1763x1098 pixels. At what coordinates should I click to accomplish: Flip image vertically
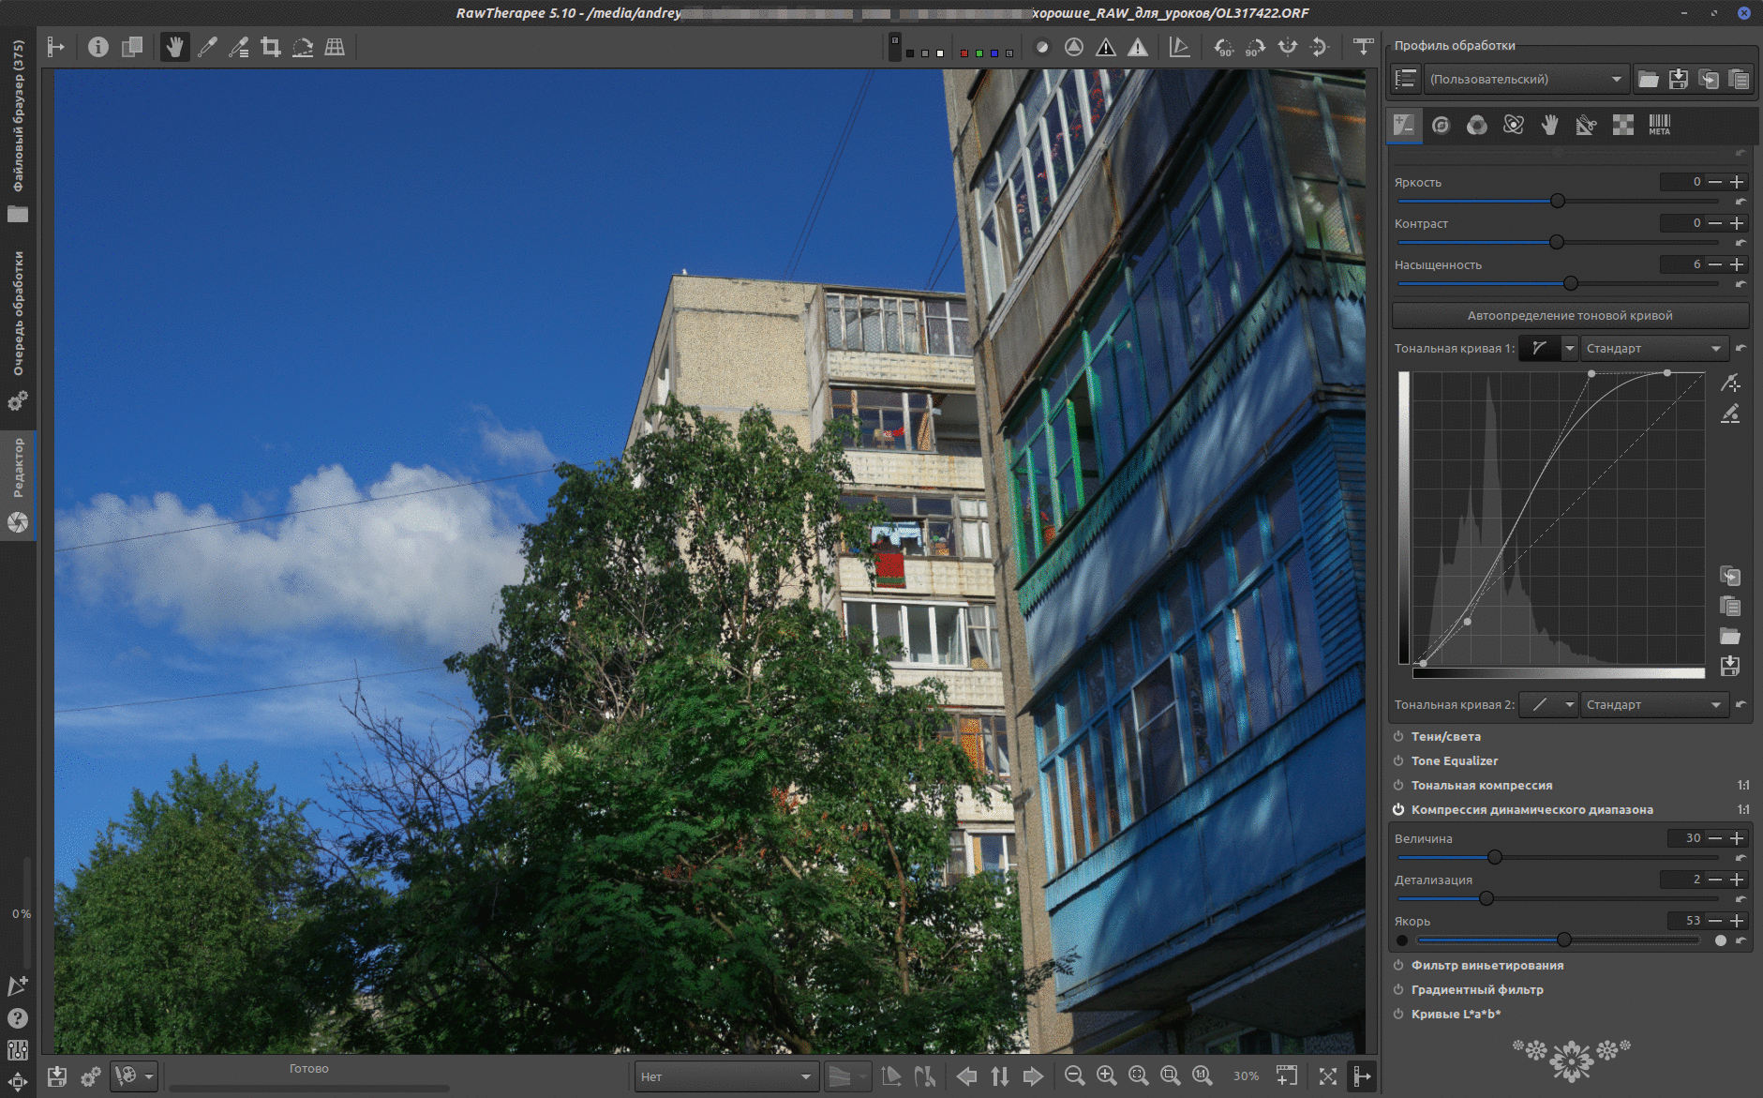[1320, 47]
